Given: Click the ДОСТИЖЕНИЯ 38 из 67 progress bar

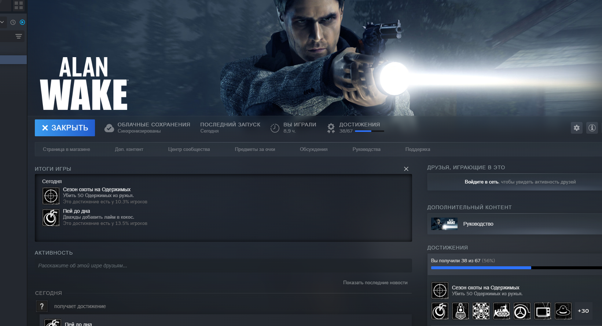Looking at the screenshot, I should [517, 268].
